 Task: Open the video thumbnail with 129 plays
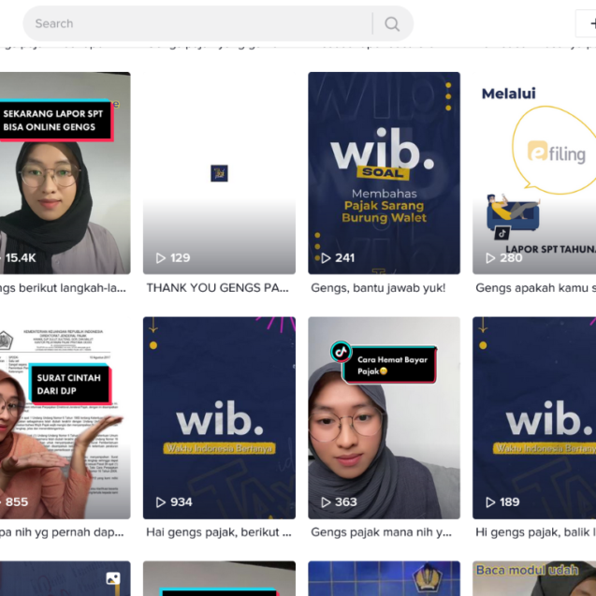click(x=219, y=173)
